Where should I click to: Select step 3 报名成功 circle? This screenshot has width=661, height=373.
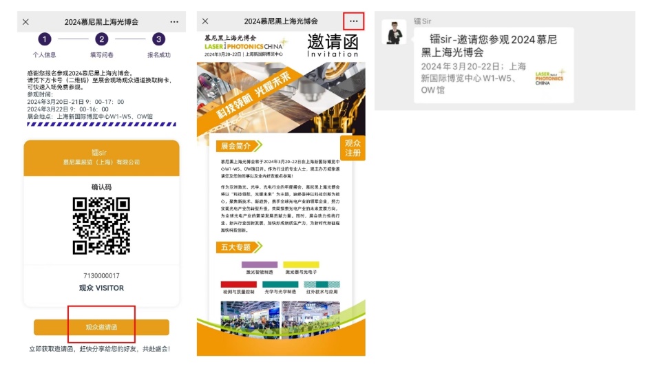tap(158, 40)
